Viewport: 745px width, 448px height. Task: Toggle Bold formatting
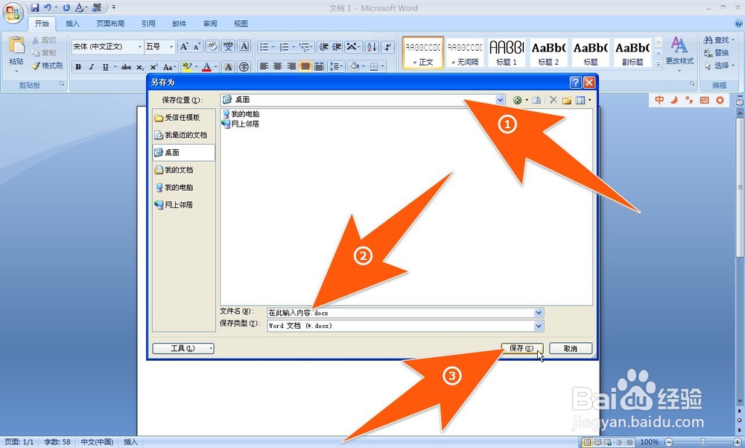[x=78, y=67]
